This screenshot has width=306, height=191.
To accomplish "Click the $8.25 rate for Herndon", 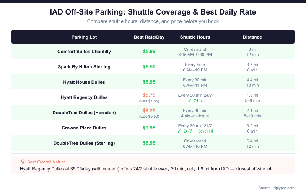I will 149,110.
